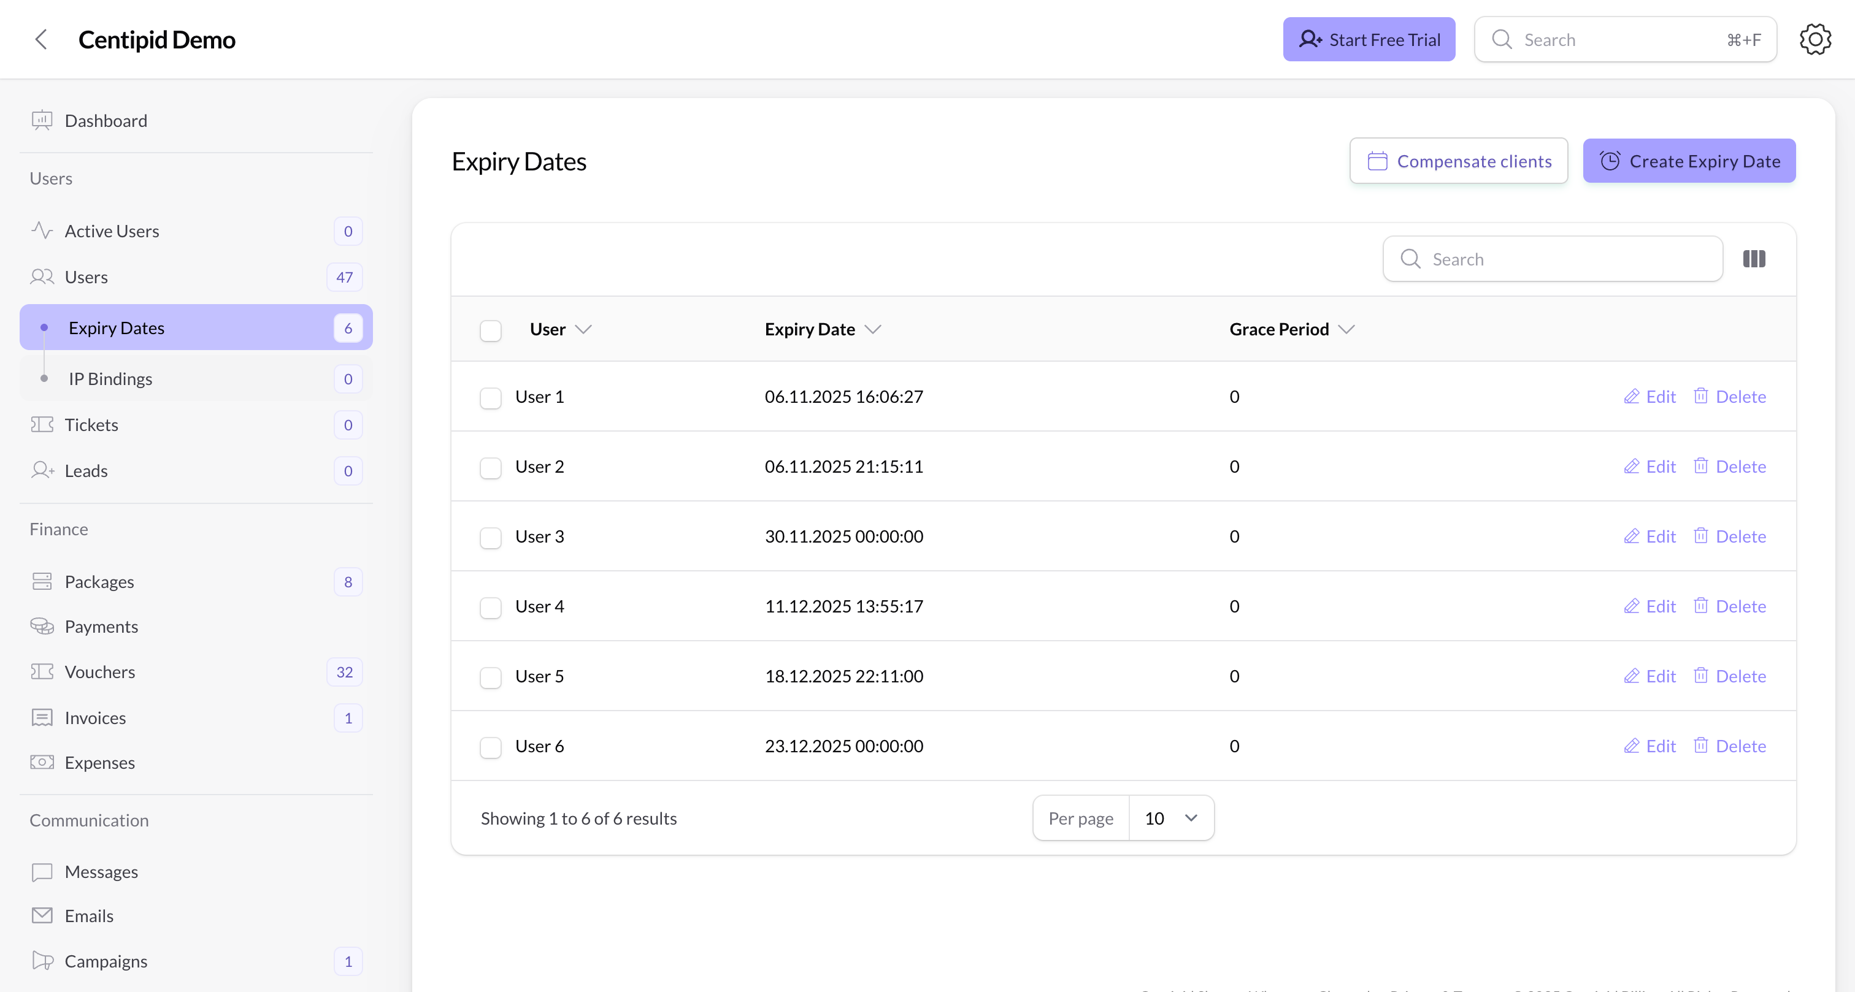
Task: Click the trash icon to delete User 6
Action: [1702, 745]
